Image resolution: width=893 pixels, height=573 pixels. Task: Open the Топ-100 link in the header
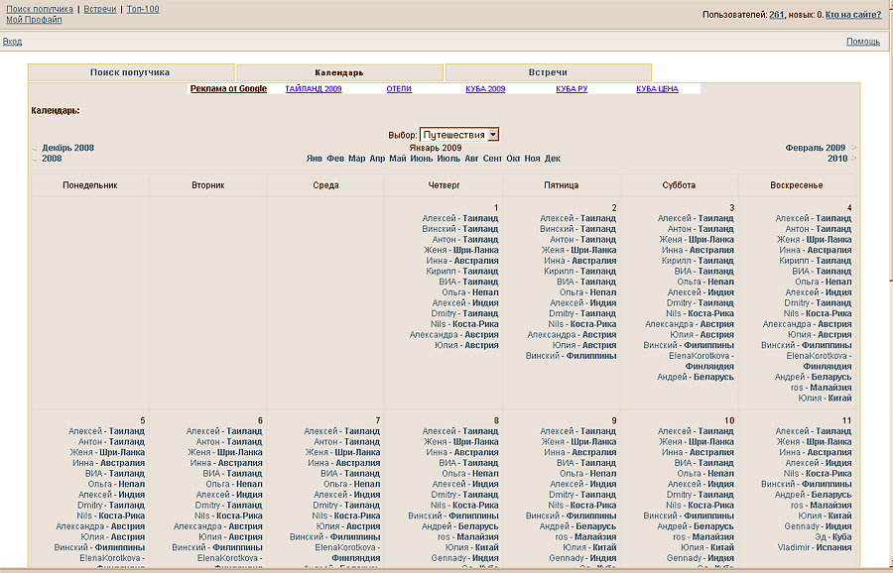(x=143, y=9)
